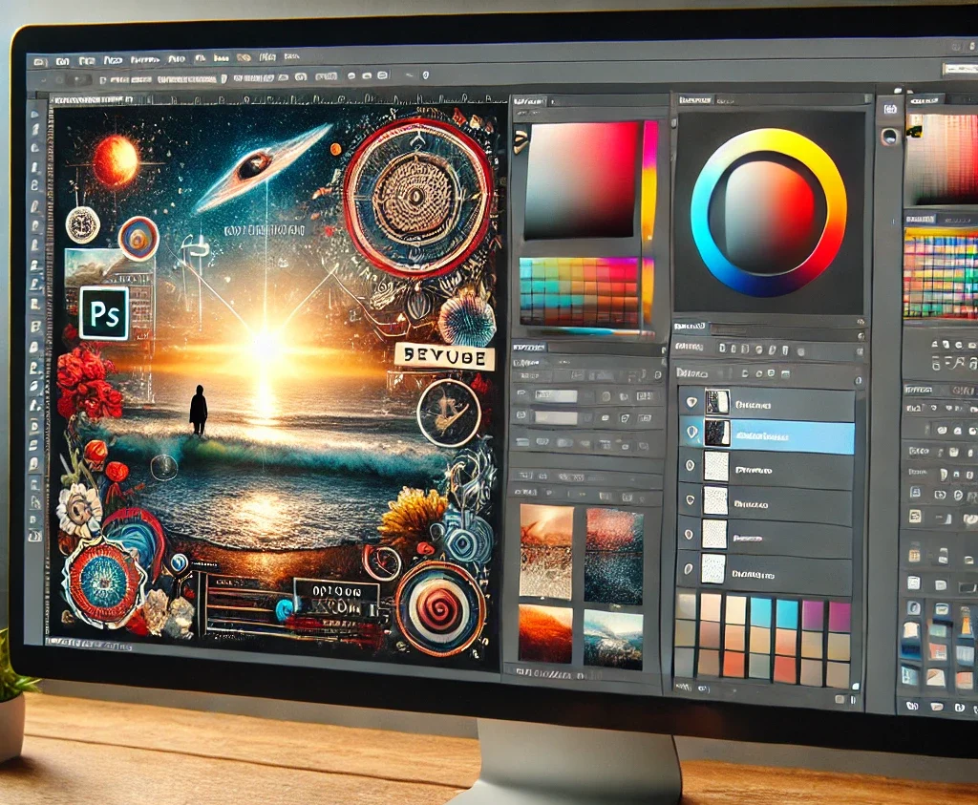Click the square icon at the top of the strip right of the color wheel
Viewport: 978px width, 805px height.
point(890,110)
